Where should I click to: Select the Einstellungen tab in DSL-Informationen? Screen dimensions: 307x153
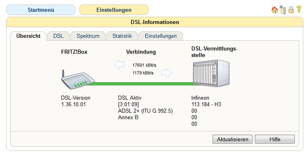(x=161, y=36)
